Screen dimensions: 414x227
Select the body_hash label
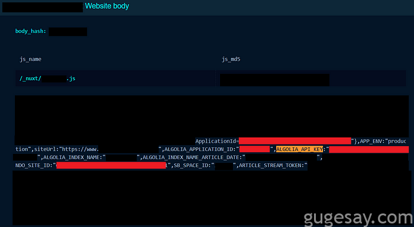(x=31, y=31)
